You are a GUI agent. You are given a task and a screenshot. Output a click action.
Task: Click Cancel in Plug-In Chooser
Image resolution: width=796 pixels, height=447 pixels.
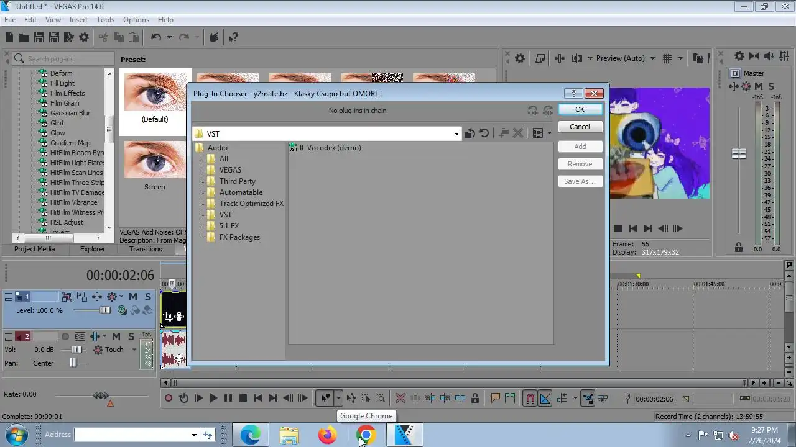[x=580, y=127]
